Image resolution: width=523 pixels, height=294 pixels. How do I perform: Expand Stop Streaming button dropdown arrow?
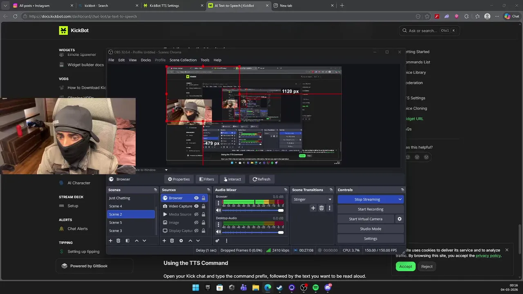[x=400, y=199]
